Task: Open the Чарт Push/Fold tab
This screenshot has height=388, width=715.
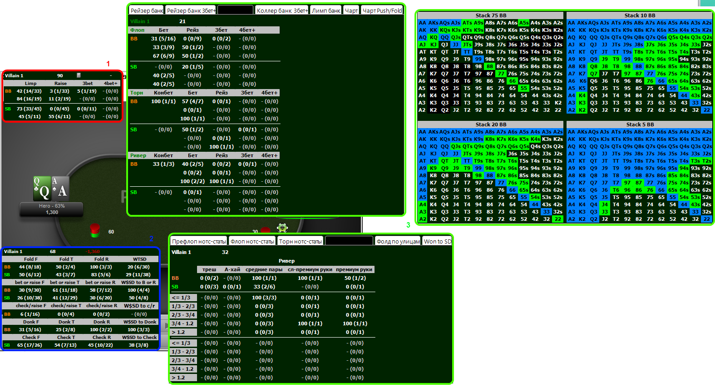Action: (x=382, y=10)
